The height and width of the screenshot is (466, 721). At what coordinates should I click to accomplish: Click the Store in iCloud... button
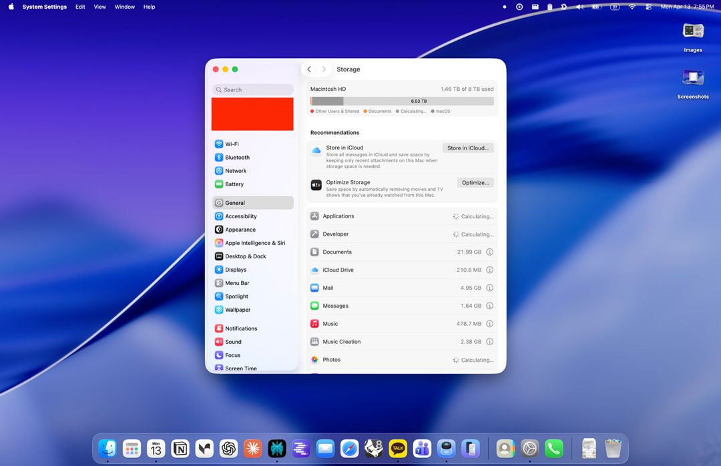coord(468,148)
